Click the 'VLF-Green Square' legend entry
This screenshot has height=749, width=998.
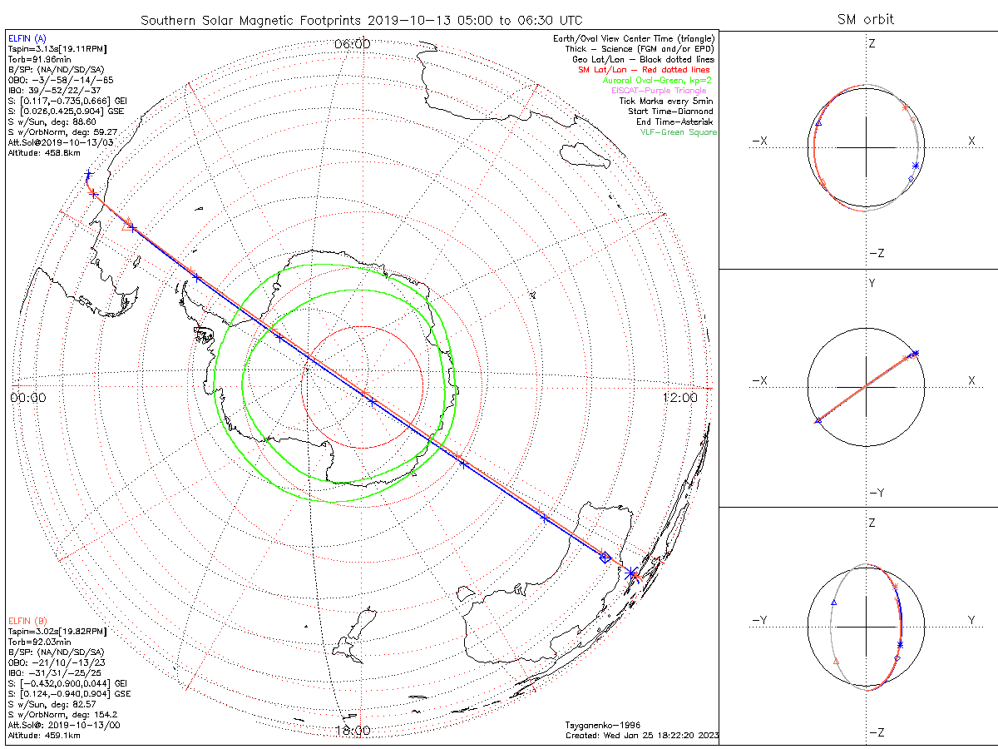[678, 132]
